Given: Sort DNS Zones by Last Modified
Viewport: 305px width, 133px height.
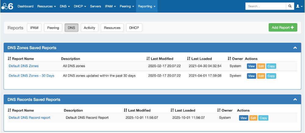Looking at the screenshot, I should pos(160,59).
